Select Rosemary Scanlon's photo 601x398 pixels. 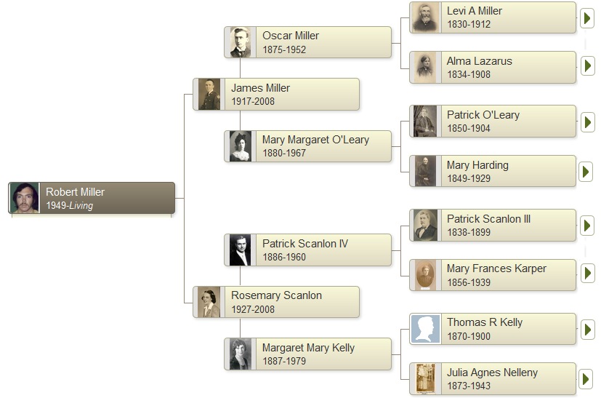209,302
